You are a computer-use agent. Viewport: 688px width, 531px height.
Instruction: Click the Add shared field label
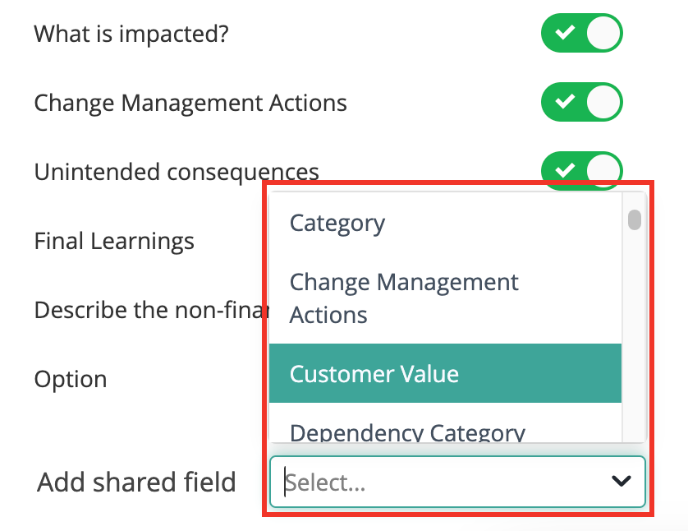pyautogui.click(x=136, y=483)
